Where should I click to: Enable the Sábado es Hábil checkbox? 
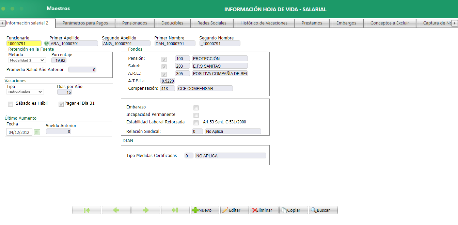tap(10, 104)
